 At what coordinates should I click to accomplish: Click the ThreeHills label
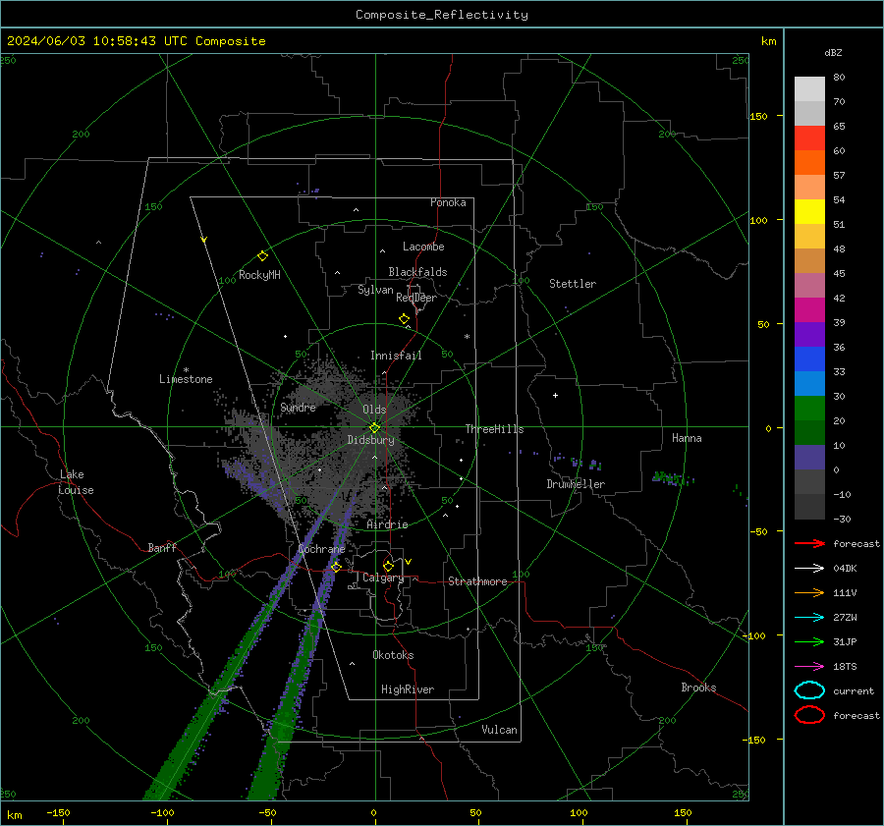click(494, 429)
